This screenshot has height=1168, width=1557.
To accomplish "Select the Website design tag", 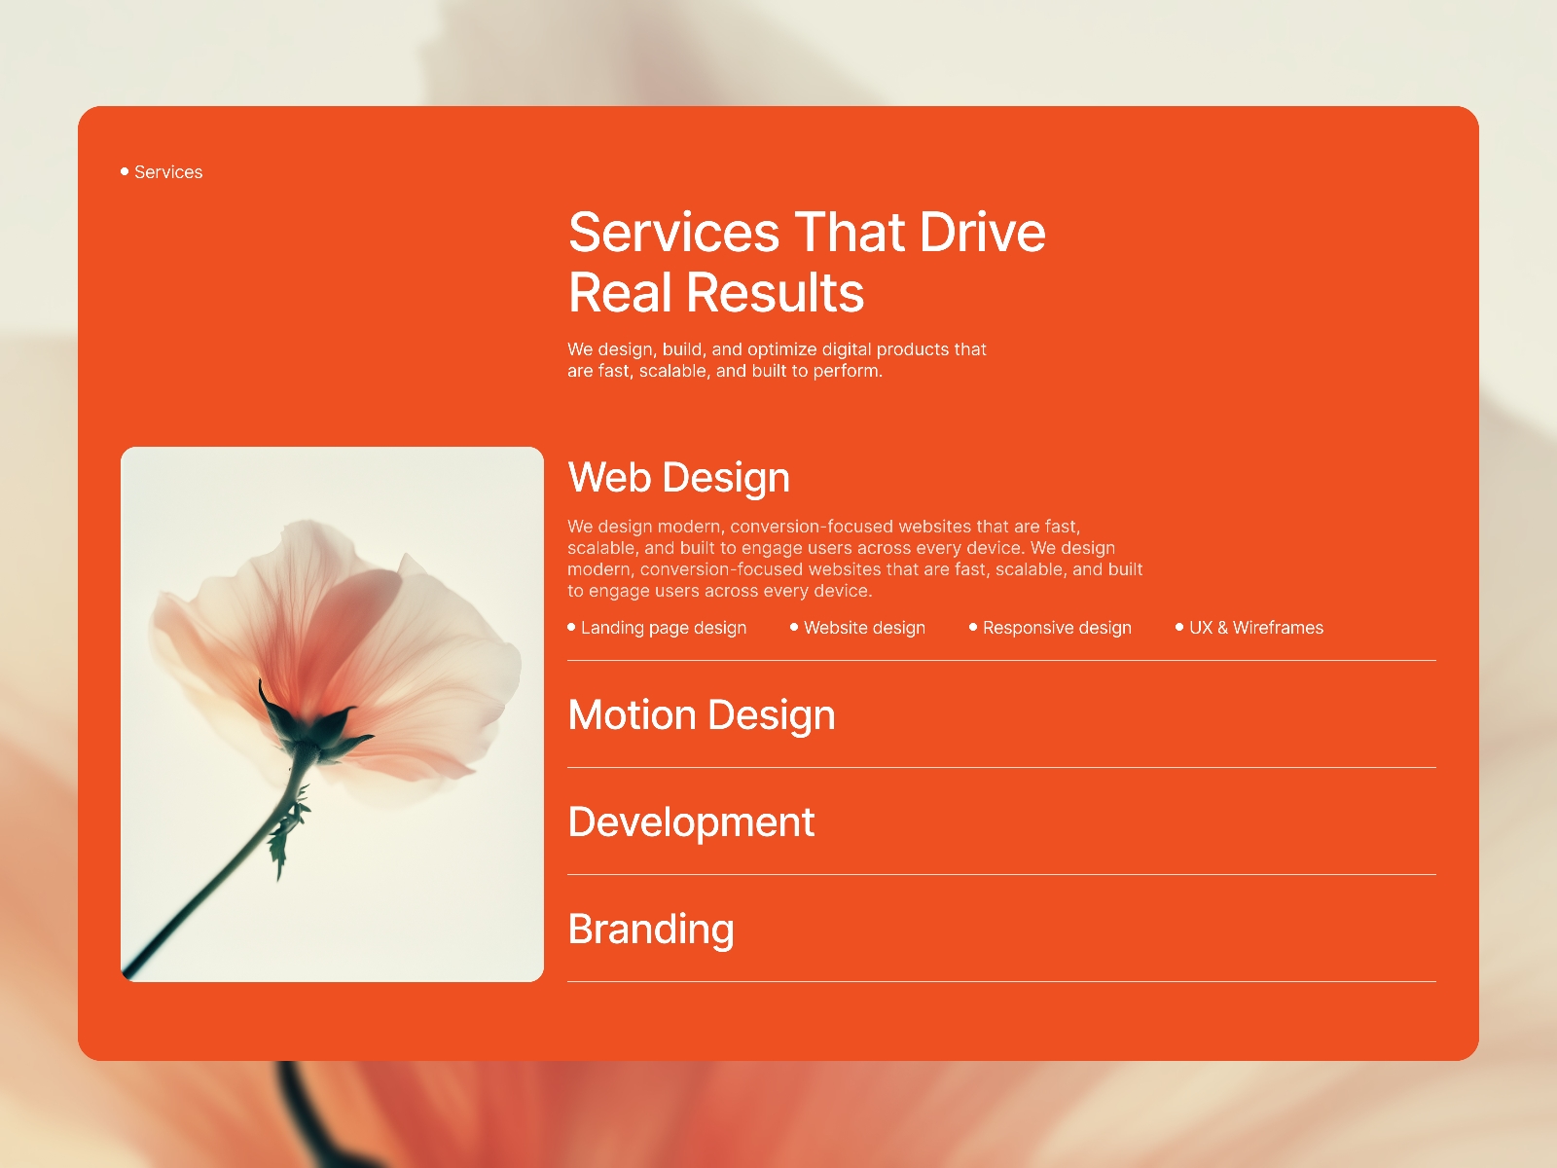I will pyautogui.click(x=857, y=628).
